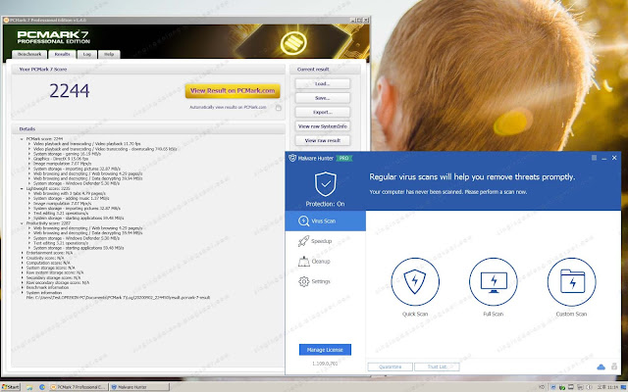Screen dimensions: 628x392
Task: Expand the Entertainment score node
Action: (x=22, y=253)
